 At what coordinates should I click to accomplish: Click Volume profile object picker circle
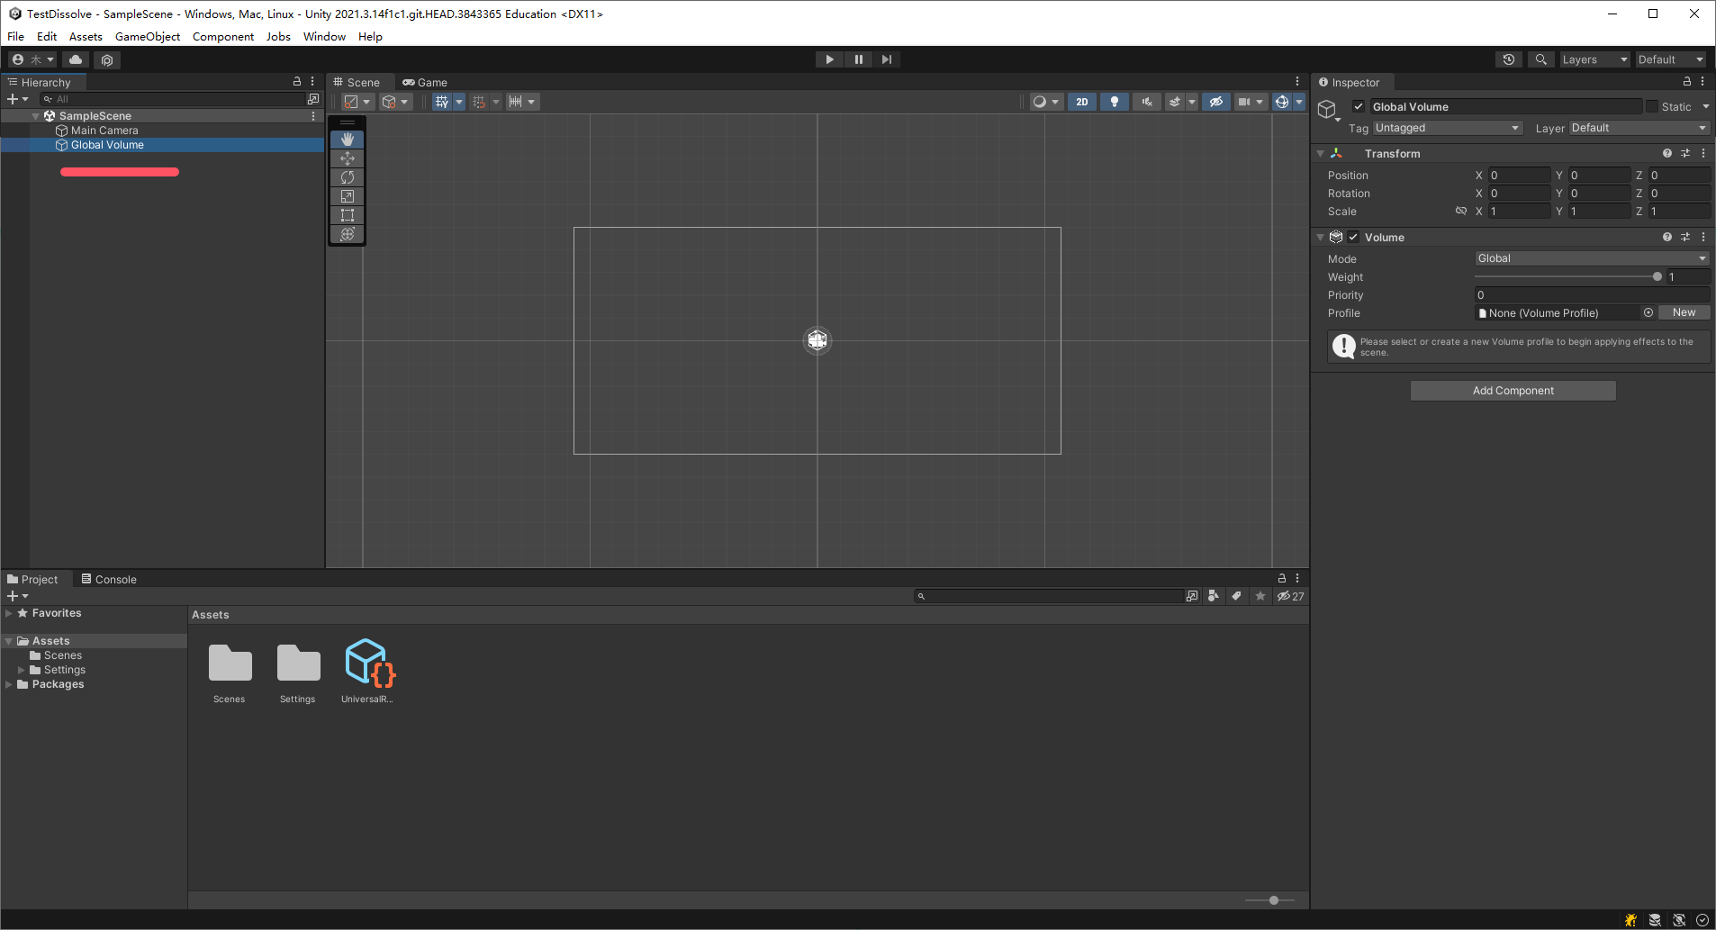(1648, 312)
